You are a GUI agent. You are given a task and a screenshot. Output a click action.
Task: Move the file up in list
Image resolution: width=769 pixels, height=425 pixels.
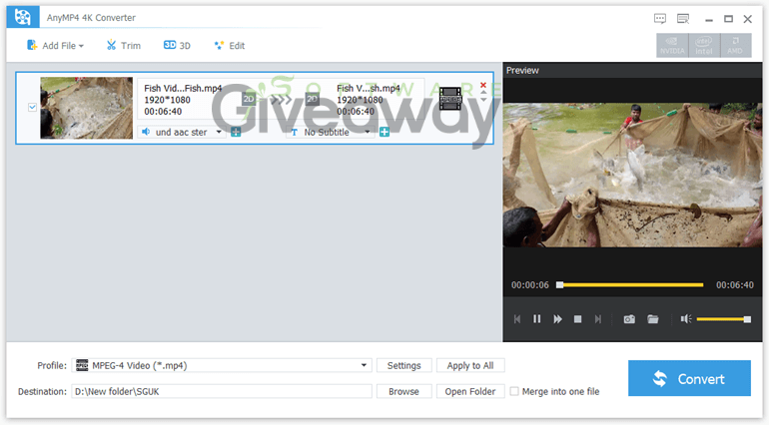(x=483, y=93)
